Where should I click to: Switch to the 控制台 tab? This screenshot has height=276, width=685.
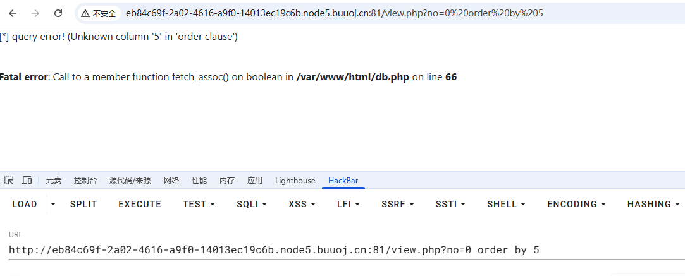pos(85,181)
